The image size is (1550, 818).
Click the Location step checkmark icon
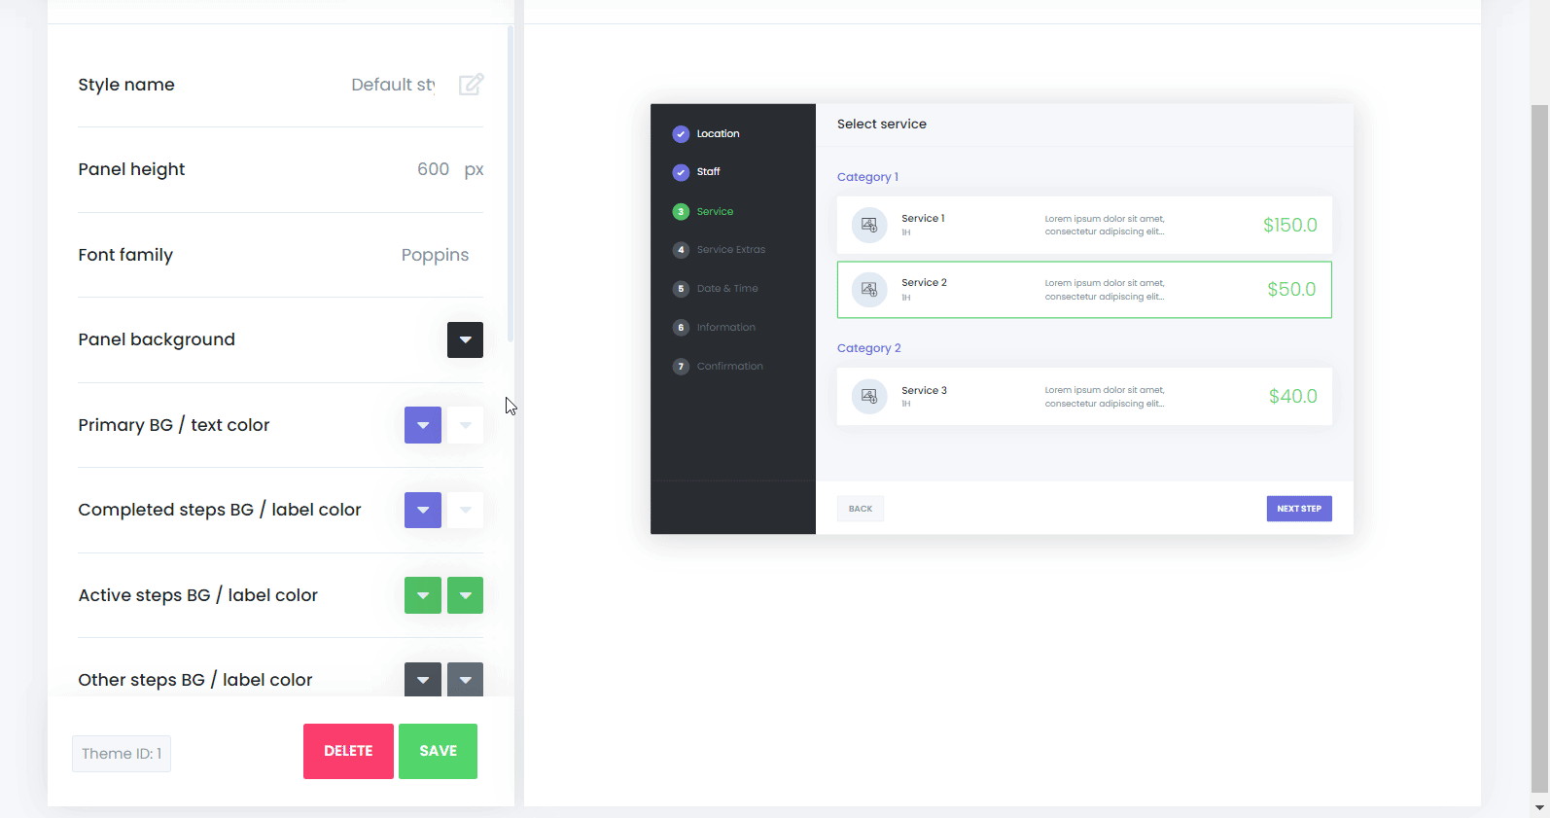click(x=681, y=134)
